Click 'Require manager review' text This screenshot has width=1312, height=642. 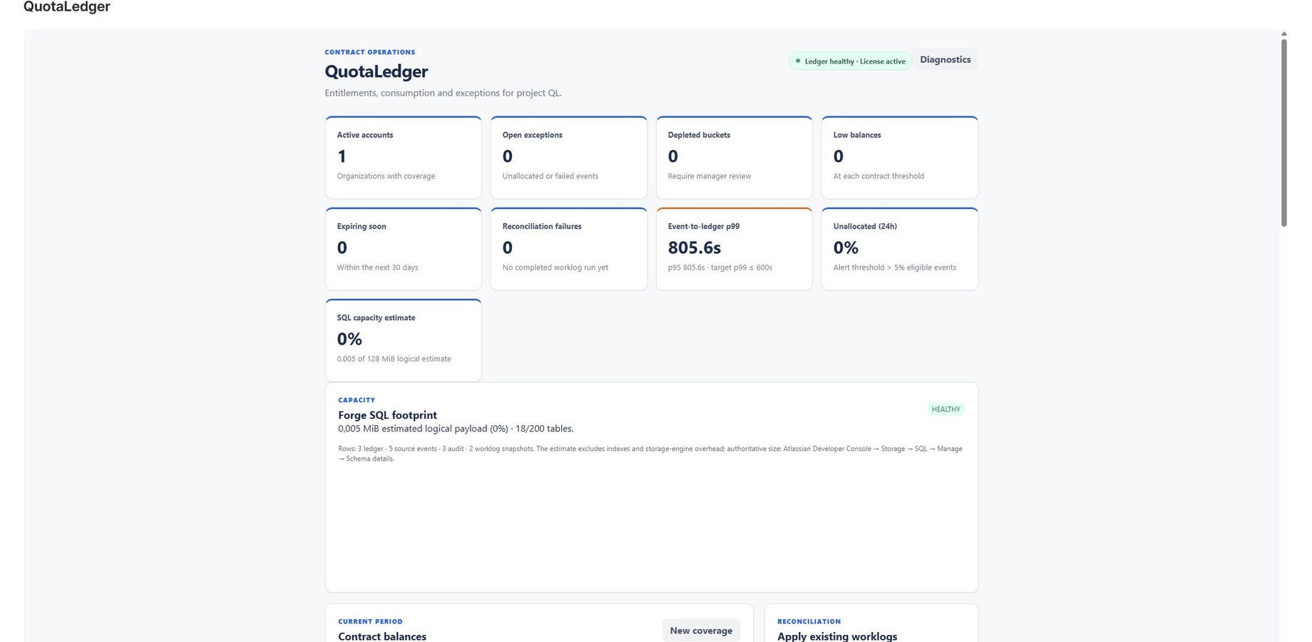tap(709, 176)
